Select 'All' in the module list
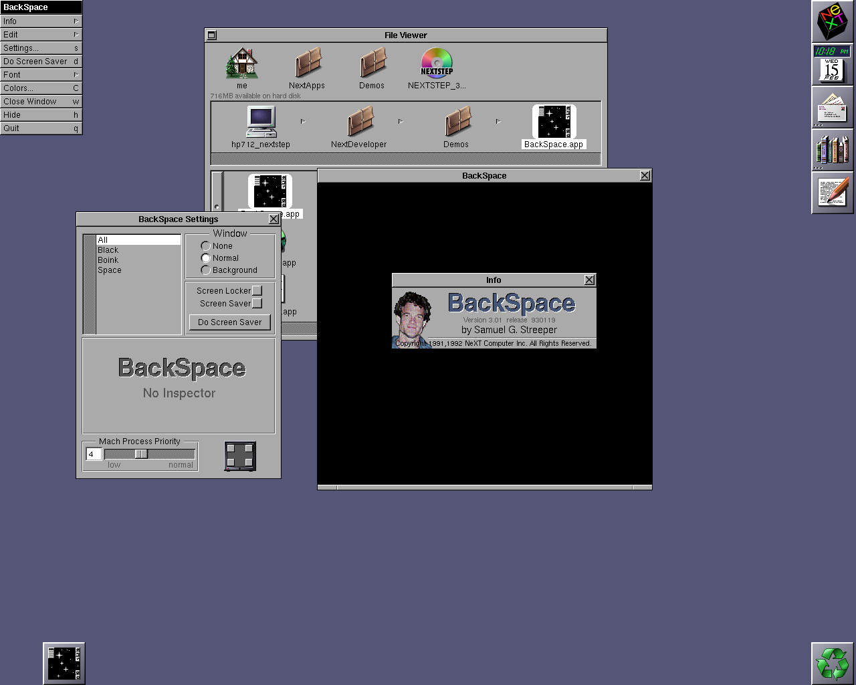 tap(138, 240)
